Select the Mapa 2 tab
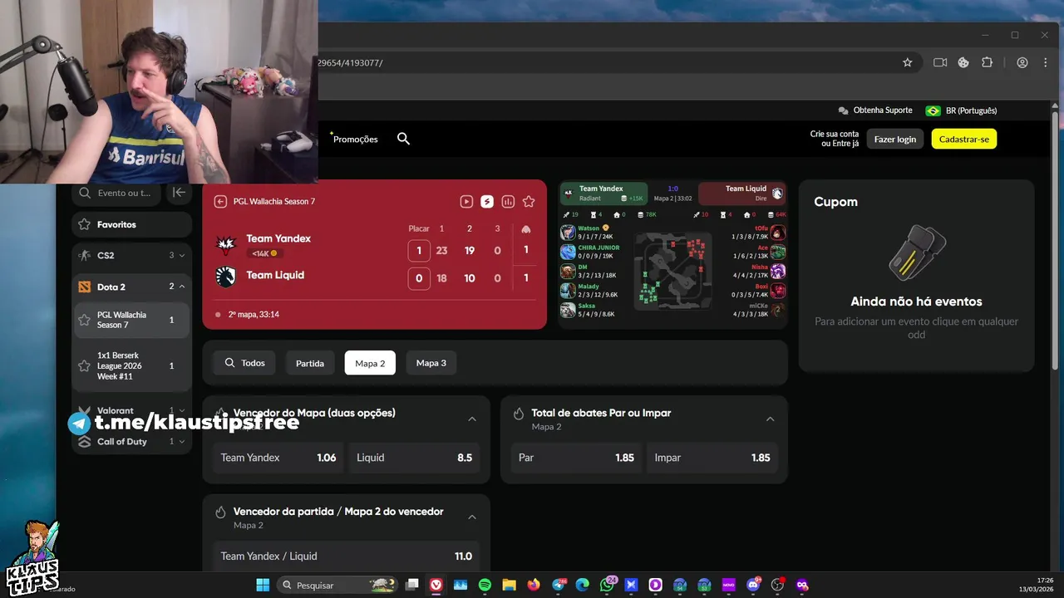This screenshot has width=1064, height=598. pyautogui.click(x=370, y=363)
